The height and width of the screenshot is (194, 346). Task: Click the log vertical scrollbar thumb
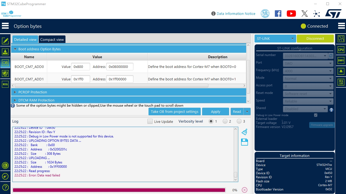coord(235,175)
